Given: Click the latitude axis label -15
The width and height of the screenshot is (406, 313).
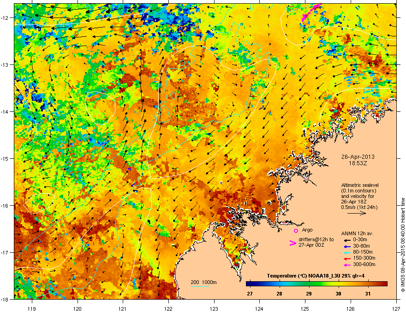Looking at the screenshot, I should (x=5, y=158).
